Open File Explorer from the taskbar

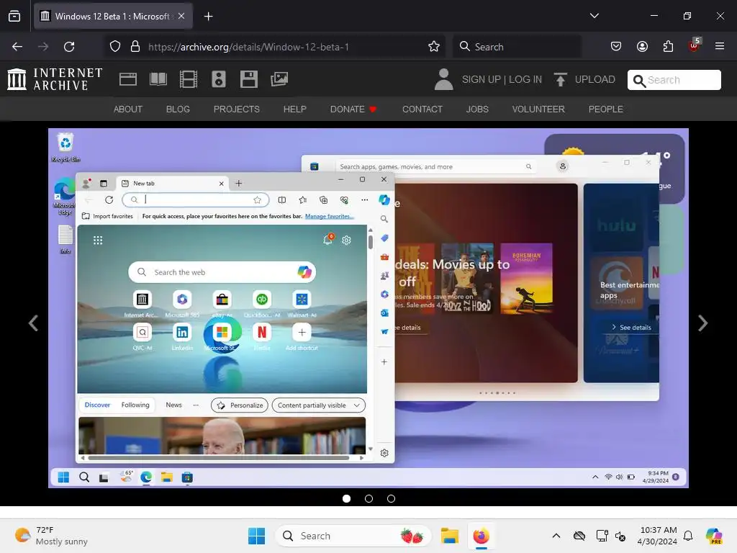click(449, 536)
